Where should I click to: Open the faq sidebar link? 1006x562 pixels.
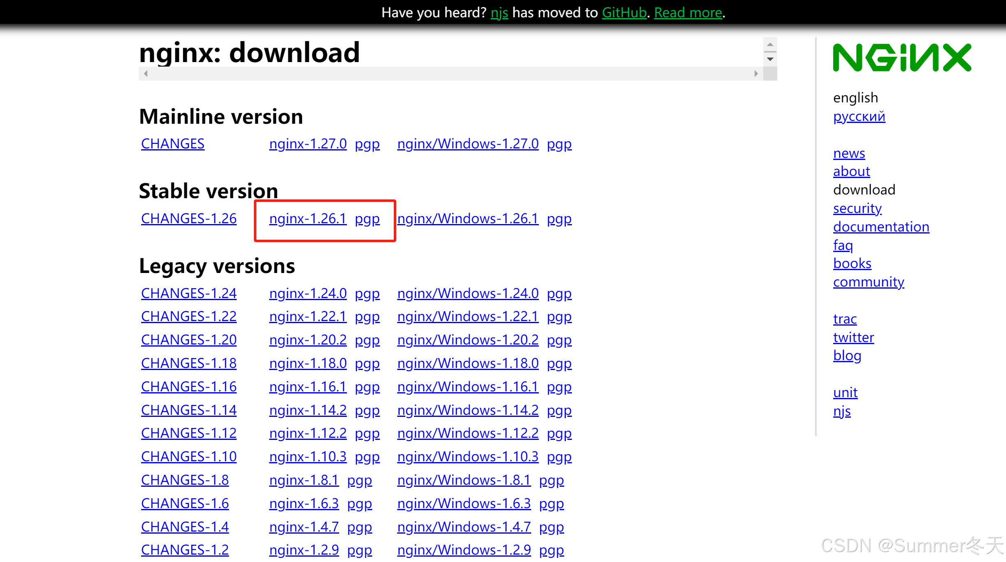coord(843,245)
